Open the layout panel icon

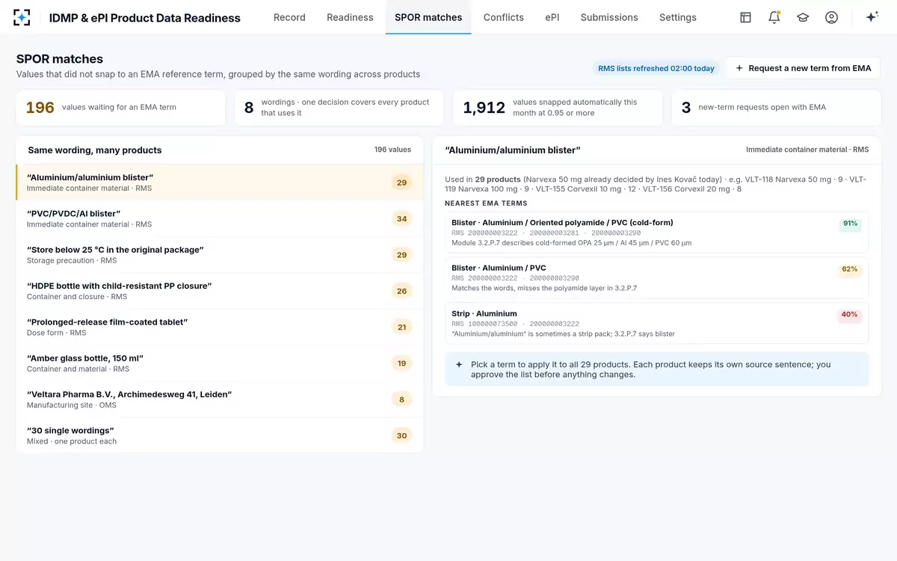click(745, 17)
